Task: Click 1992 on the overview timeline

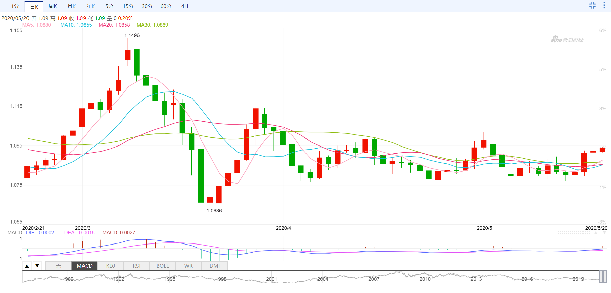Action: click(119, 279)
